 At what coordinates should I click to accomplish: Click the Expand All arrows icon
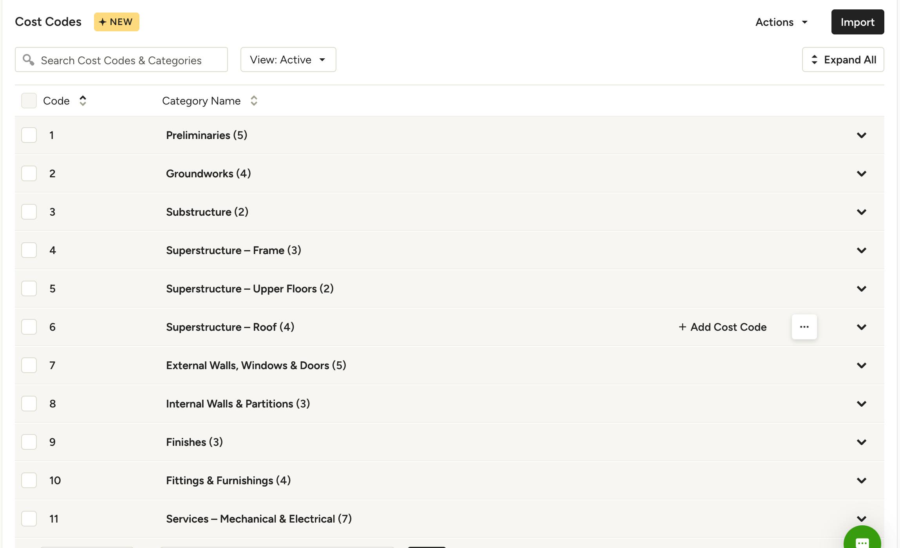pyautogui.click(x=814, y=59)
